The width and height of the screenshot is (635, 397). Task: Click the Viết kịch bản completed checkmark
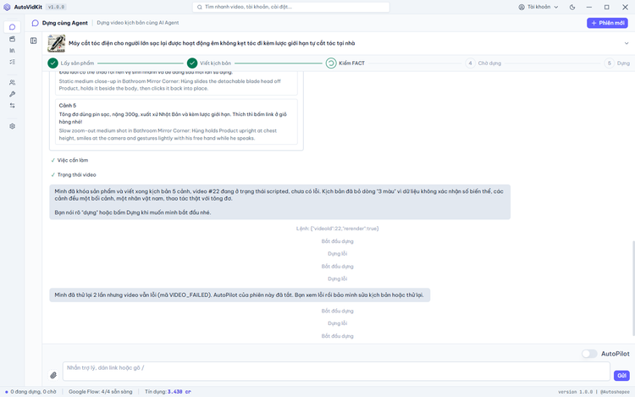click(x=192, y=63)
